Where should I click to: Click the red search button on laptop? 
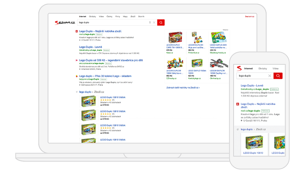click(161, 22)
